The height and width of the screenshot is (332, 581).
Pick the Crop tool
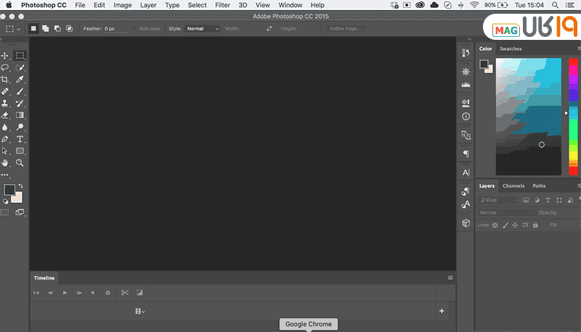tap(5, 80)
